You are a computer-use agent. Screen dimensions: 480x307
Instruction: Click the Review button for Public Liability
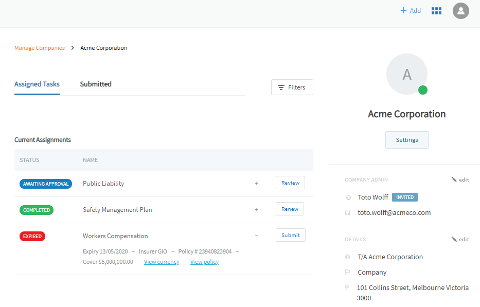(x=290, y=183)
